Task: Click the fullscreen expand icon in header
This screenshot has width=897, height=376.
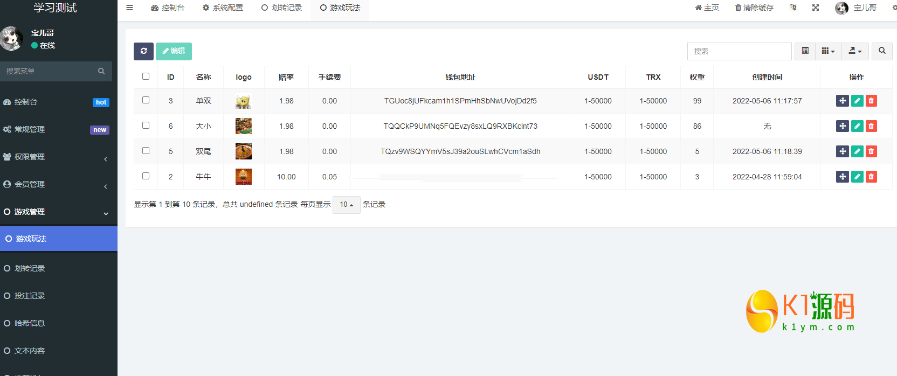Action: 816,8
